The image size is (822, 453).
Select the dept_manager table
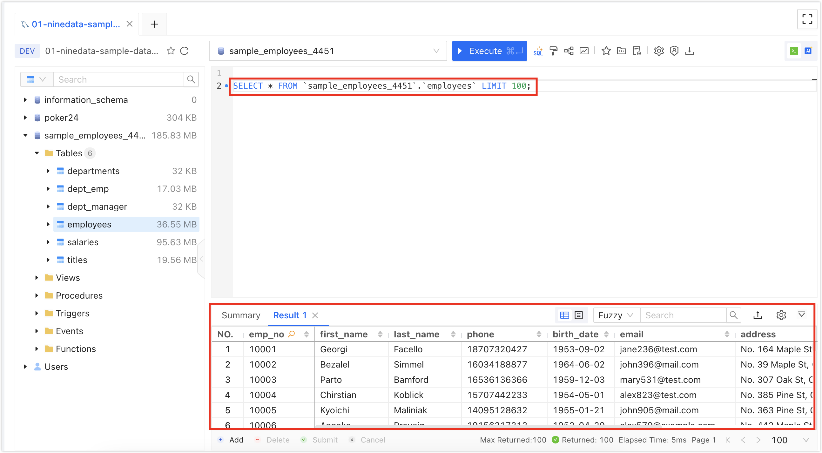click(126, 206)
